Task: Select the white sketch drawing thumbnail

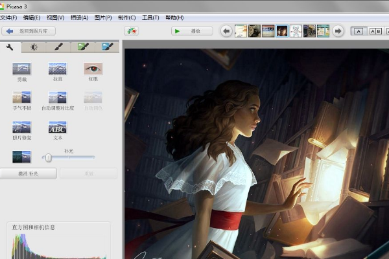Action: click(x=296, y=31)
